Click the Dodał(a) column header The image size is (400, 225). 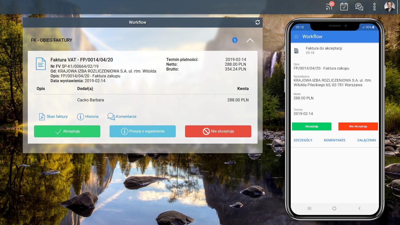(x=85, y=88)
